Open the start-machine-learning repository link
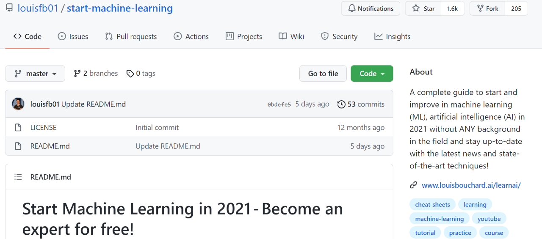Viewport: 542px width, 239px height. 120,8
